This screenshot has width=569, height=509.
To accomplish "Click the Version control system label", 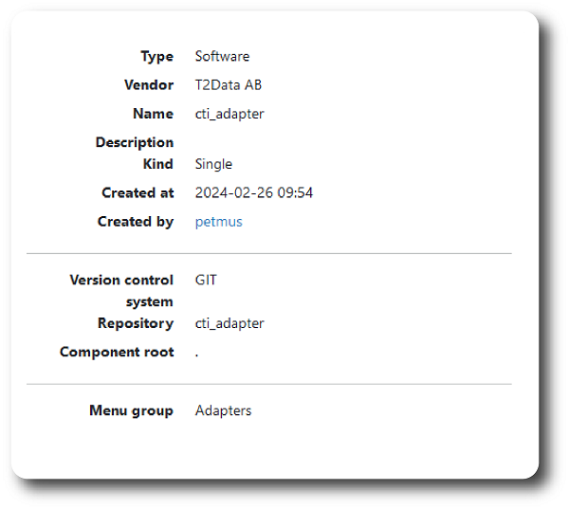I will coord(121,291).
